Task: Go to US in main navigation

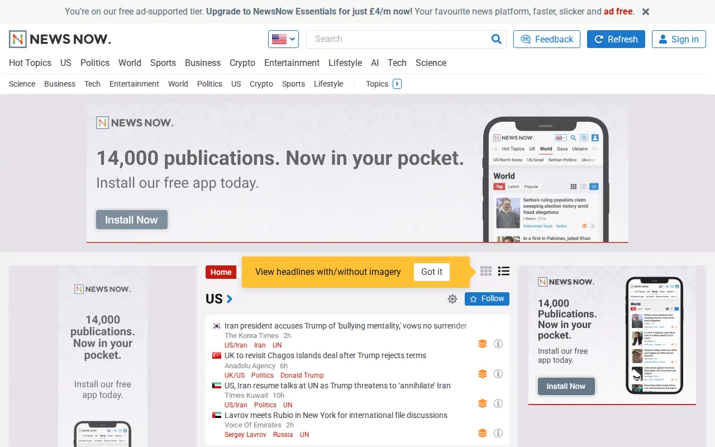Action: coord(66,63)
